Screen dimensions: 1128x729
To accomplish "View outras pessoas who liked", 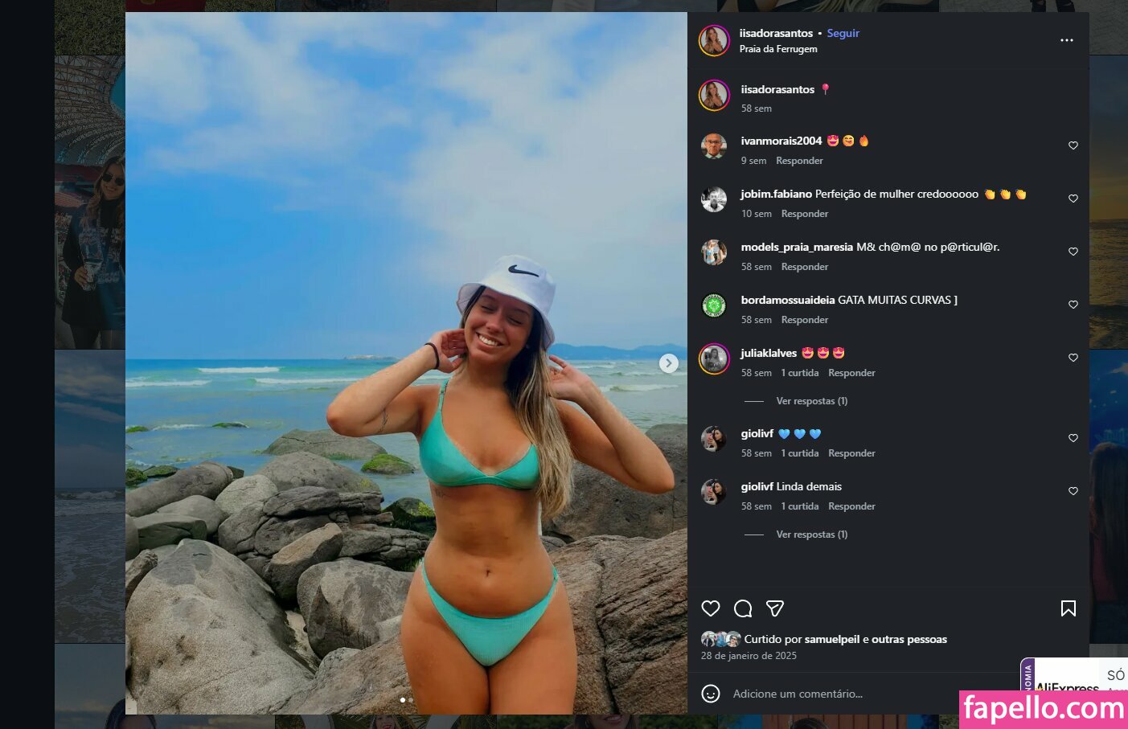I will coord(909,640).
